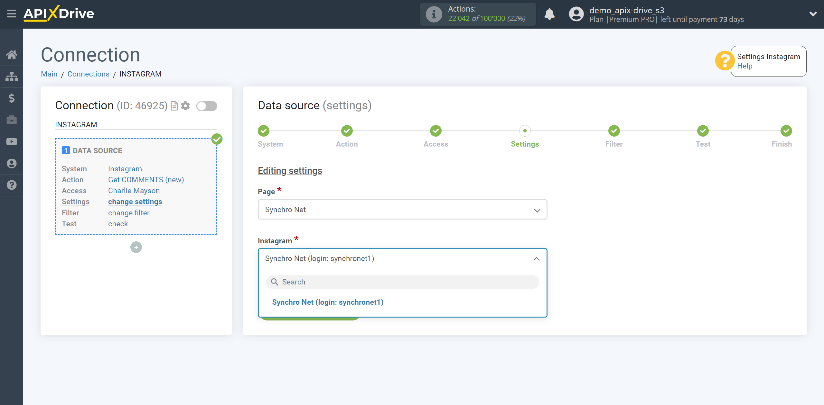The height and width of the screenshot is (405, 824).
Task: Add a new block with plus button
Action: [x=136, y=247]
